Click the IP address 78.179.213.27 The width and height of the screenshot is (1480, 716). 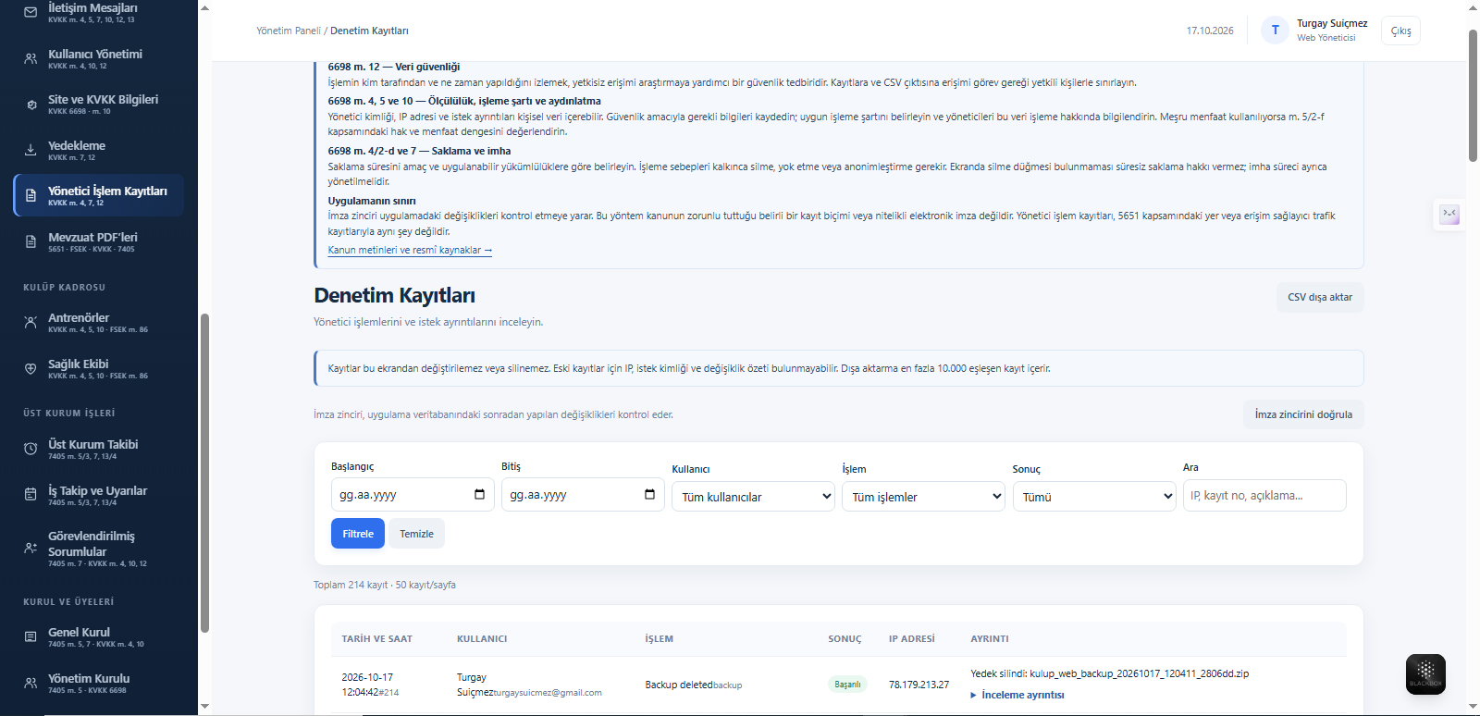tap(919, 685)
